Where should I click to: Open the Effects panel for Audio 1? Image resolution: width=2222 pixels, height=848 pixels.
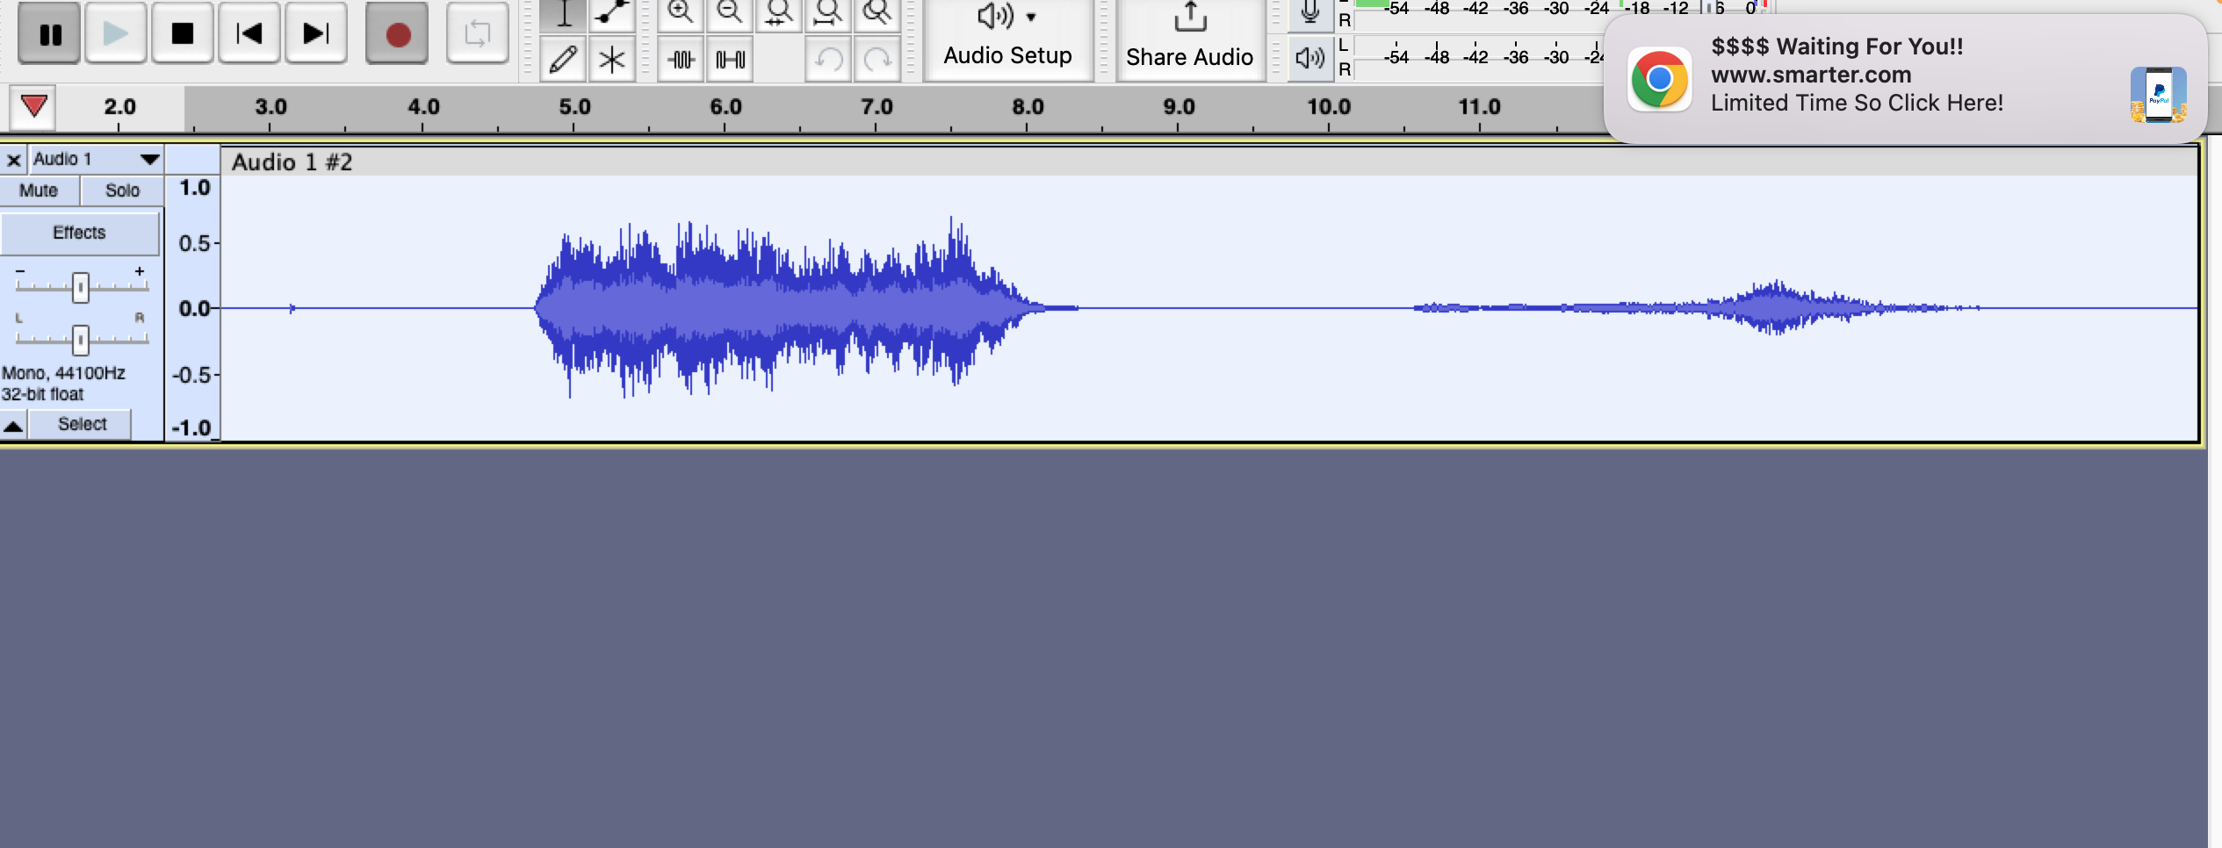click(79, 233)
